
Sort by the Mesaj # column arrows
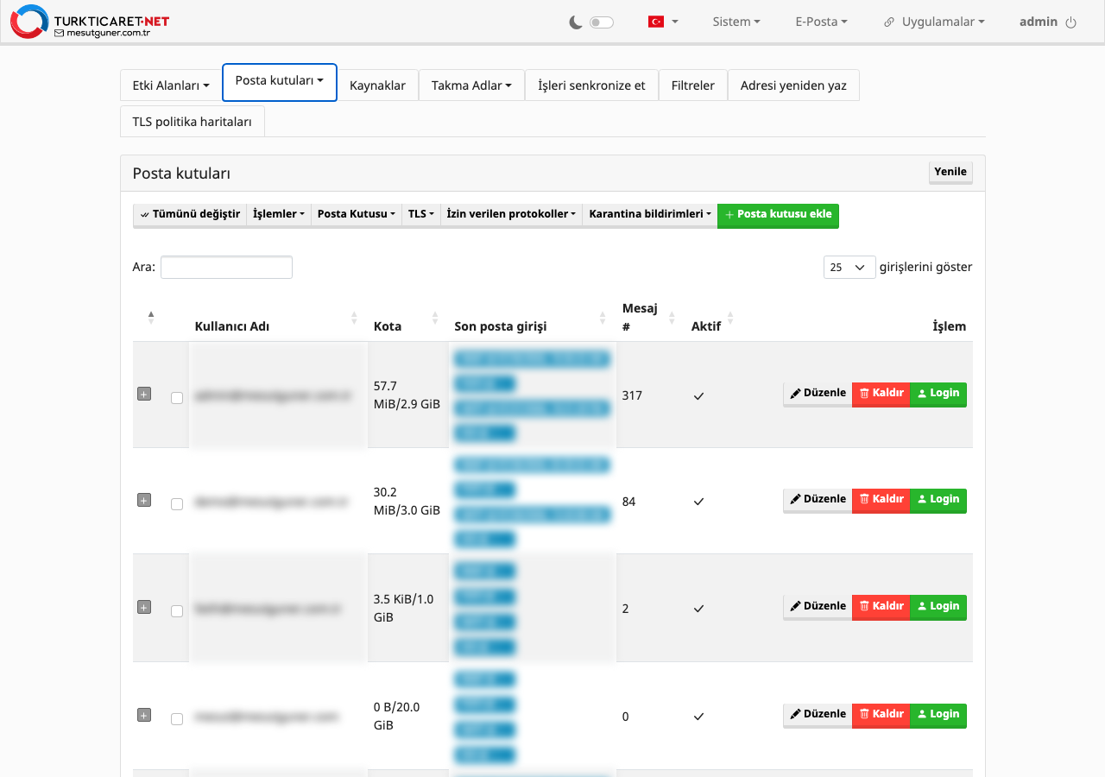(672, 318)
